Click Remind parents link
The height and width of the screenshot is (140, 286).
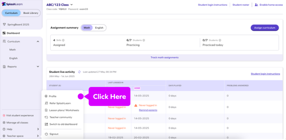pos(148,110)
